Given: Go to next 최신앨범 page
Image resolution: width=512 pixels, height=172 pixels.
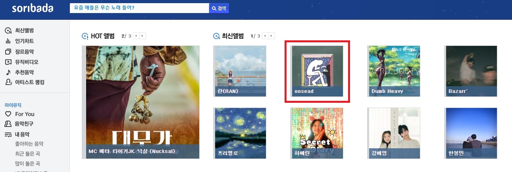Looking at the screenshot, I should point(272,36).
